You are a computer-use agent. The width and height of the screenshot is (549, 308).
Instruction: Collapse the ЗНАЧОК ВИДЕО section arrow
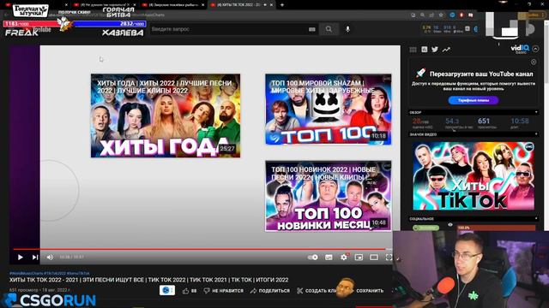click(x=536, y=134)
